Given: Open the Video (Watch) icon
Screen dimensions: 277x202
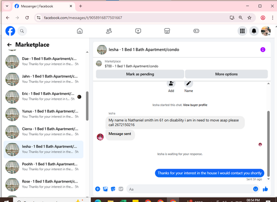Looking at the screenshot, I should pos(138,31).
